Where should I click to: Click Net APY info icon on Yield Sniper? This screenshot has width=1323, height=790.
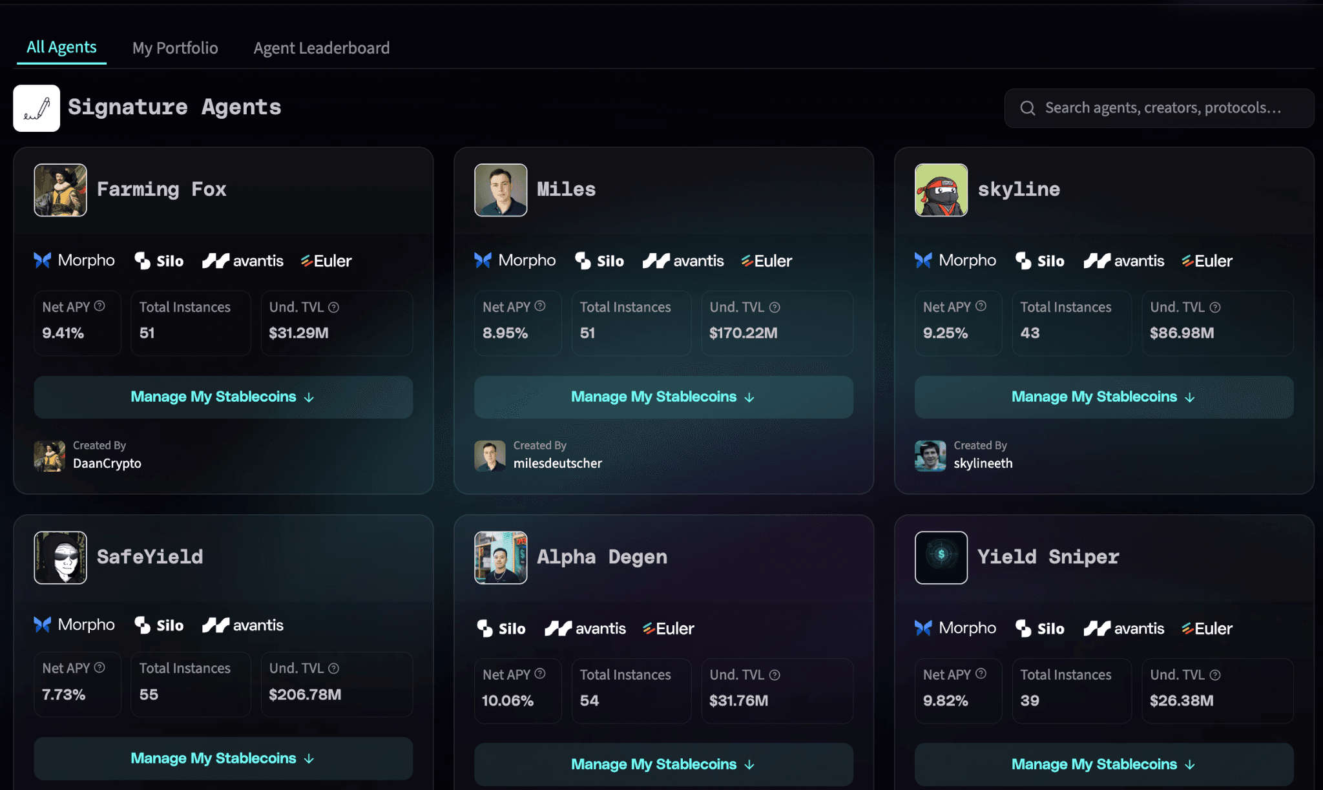981,674
